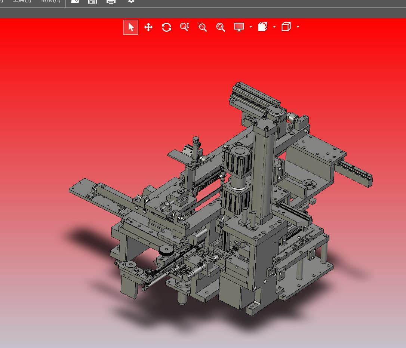Click the Zoom to Fit icon
This screenshot has height=348, width=406.
[221, 27]
